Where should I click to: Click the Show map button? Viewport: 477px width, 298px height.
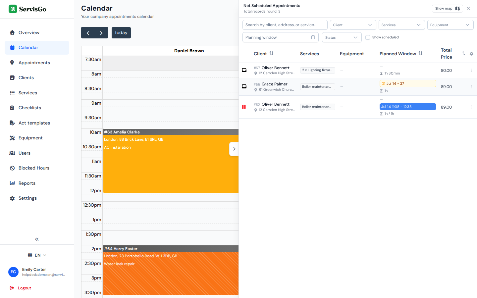point(448,9)
